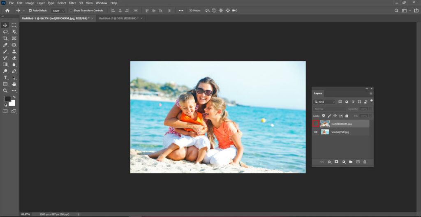Create a new layer plus icon
This screenshot has width=421, height=217.
358,162
